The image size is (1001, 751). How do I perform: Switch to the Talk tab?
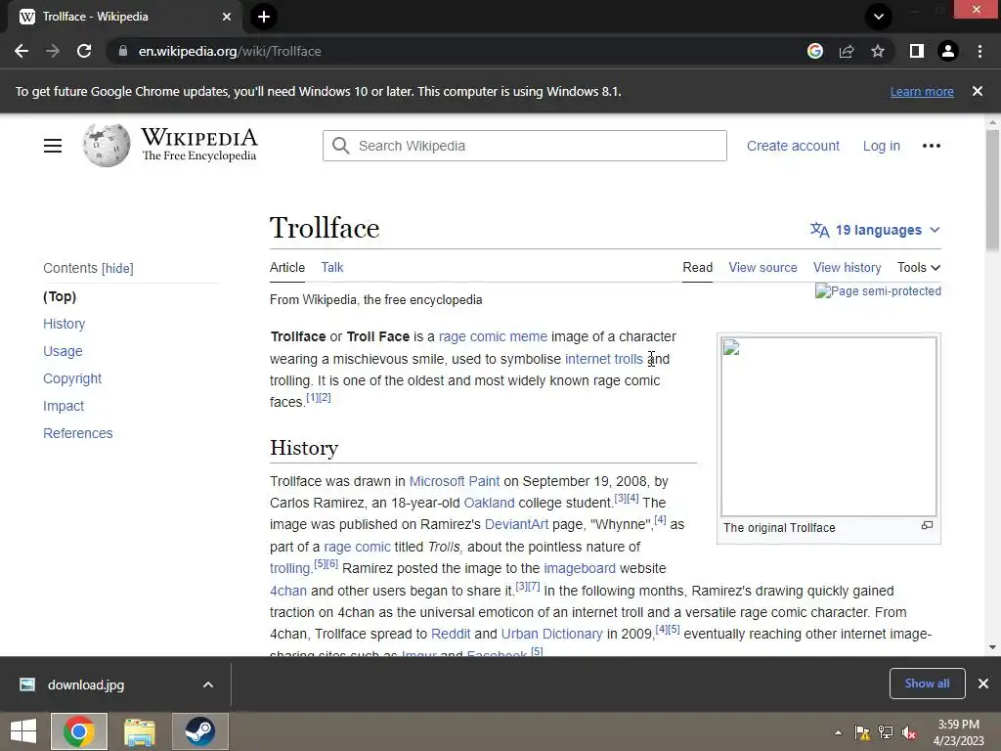[x=332, y=268]
